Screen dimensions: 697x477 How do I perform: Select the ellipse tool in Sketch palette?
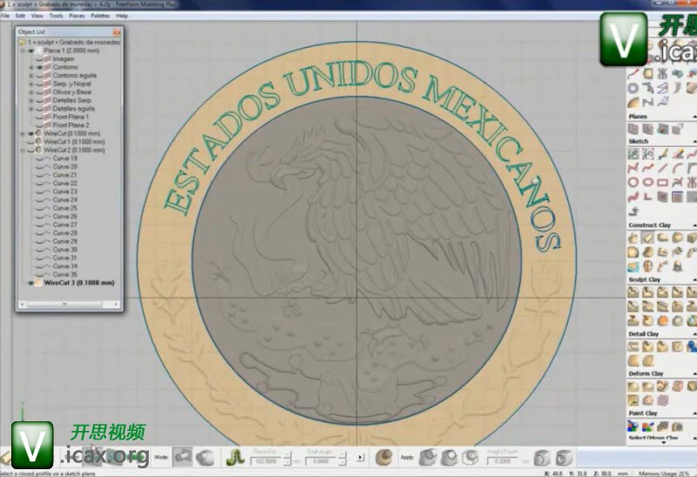(x=648, y=182)
